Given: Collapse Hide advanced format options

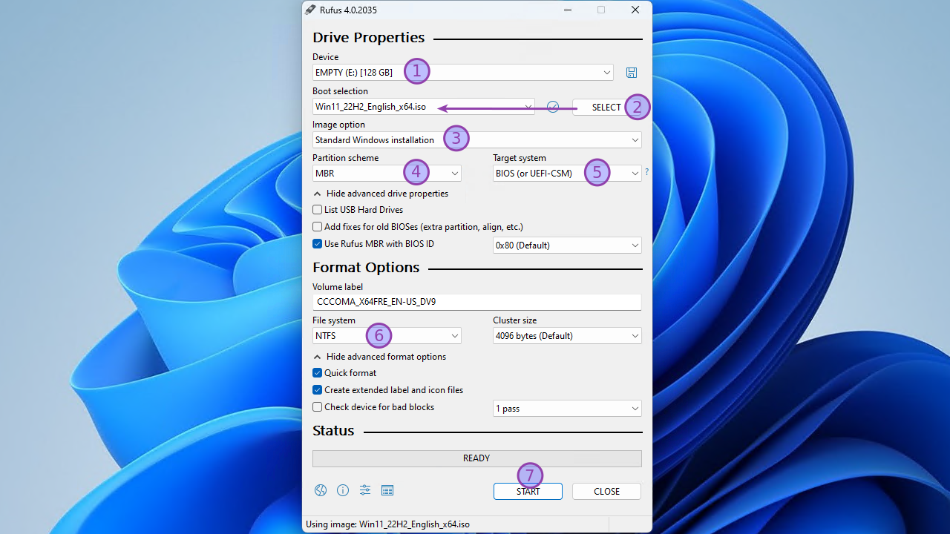Looking at the screenshot, I should coord(380,357).
